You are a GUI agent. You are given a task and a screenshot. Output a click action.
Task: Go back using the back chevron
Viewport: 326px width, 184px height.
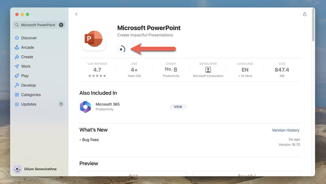76,14
